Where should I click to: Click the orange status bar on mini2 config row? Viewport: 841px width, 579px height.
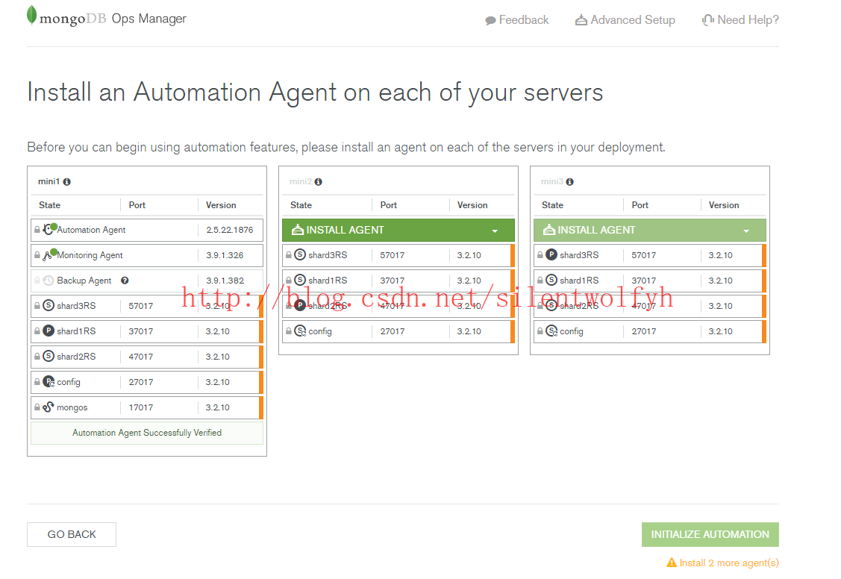[513, 331]
